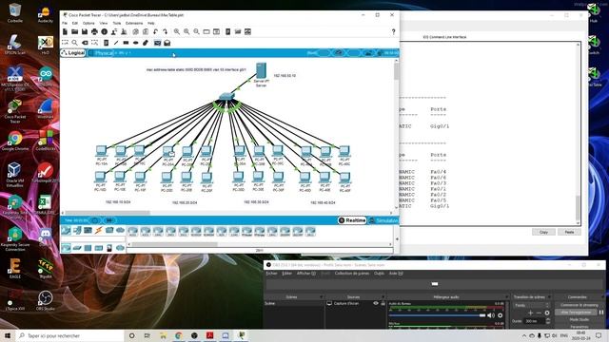Open the Fichier menu in OBS

(x=271, y=274)
